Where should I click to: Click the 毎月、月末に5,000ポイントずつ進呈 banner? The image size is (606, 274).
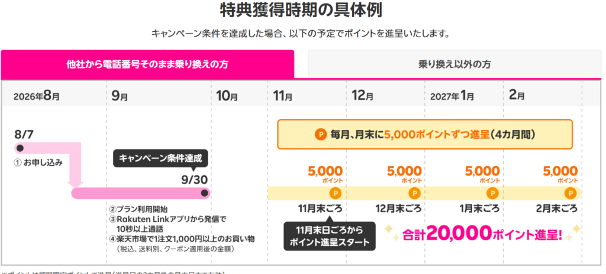tap(425, 134)
